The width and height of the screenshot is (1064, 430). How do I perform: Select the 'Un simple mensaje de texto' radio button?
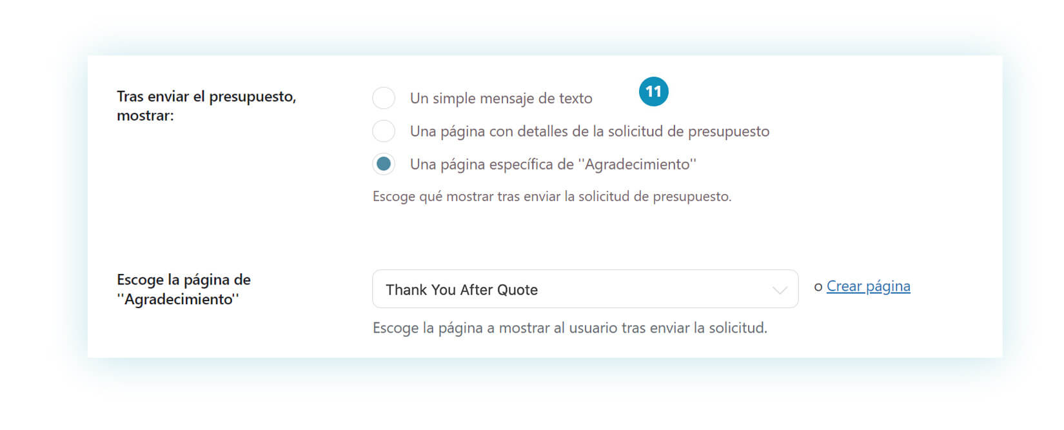coord(384,98)
